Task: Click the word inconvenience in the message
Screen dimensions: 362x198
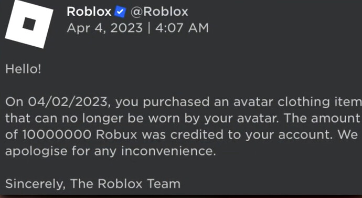Action: click(x=168, y=151)
